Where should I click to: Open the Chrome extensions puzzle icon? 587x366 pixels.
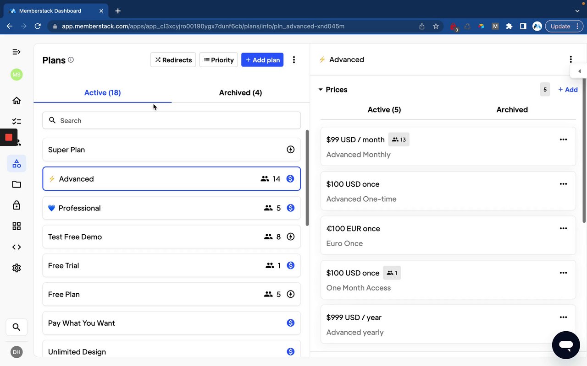(509, 26)
